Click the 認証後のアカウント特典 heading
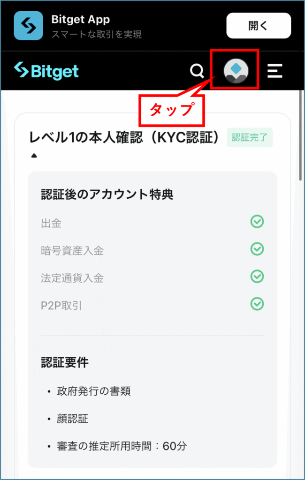The width and height of the screenshot is (305, 480). pyautogui.click(x=107, y=195)
